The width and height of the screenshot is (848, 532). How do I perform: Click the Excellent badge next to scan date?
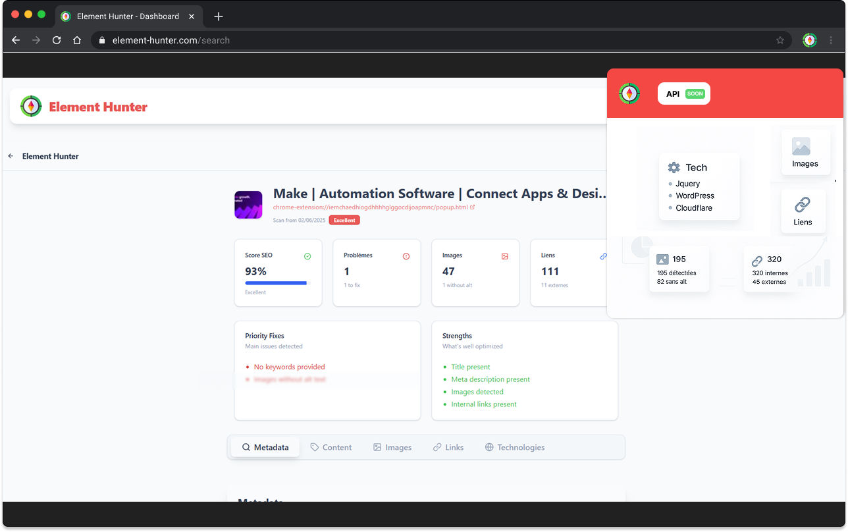coord(344,220)
